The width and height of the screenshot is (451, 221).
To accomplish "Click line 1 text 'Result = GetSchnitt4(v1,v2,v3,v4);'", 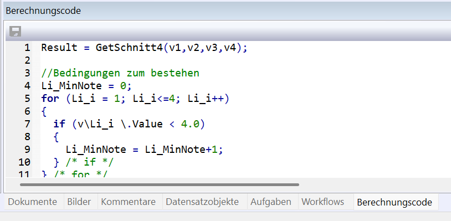I will click(144, 48).
